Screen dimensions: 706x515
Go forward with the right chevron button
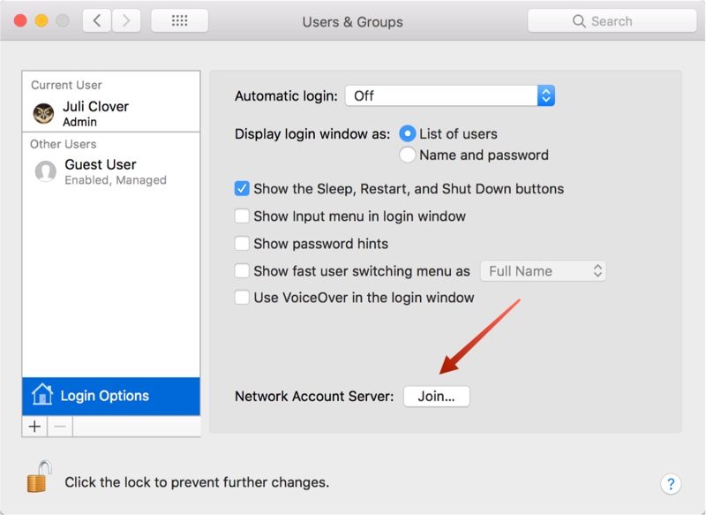(x=126, y=20)
